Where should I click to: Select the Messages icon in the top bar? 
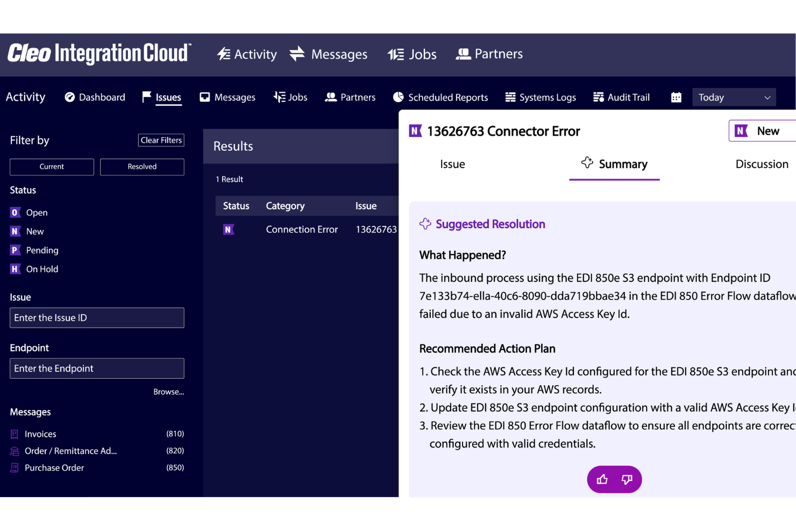tap(297, 54)
